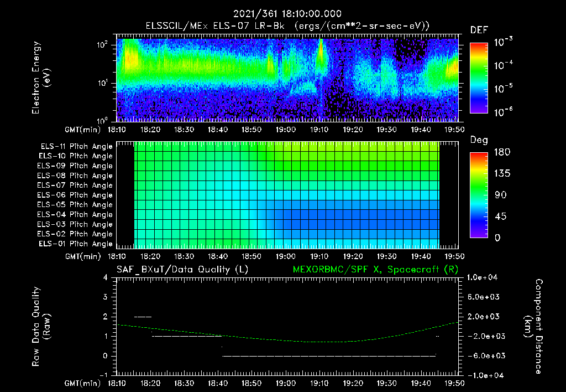Click the green MEXORBMC/SPF X, Spacecraft (R) legend

point(375,270)
